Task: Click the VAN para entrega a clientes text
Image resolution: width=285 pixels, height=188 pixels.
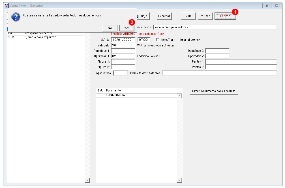Action: (x=156, y=46)
